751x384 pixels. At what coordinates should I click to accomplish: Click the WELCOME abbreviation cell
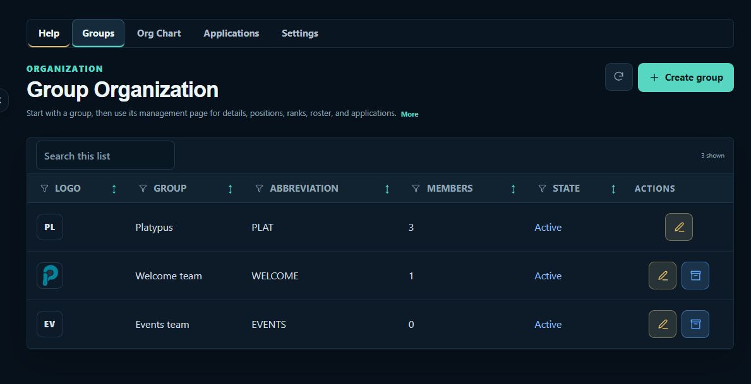pos(275,276)
